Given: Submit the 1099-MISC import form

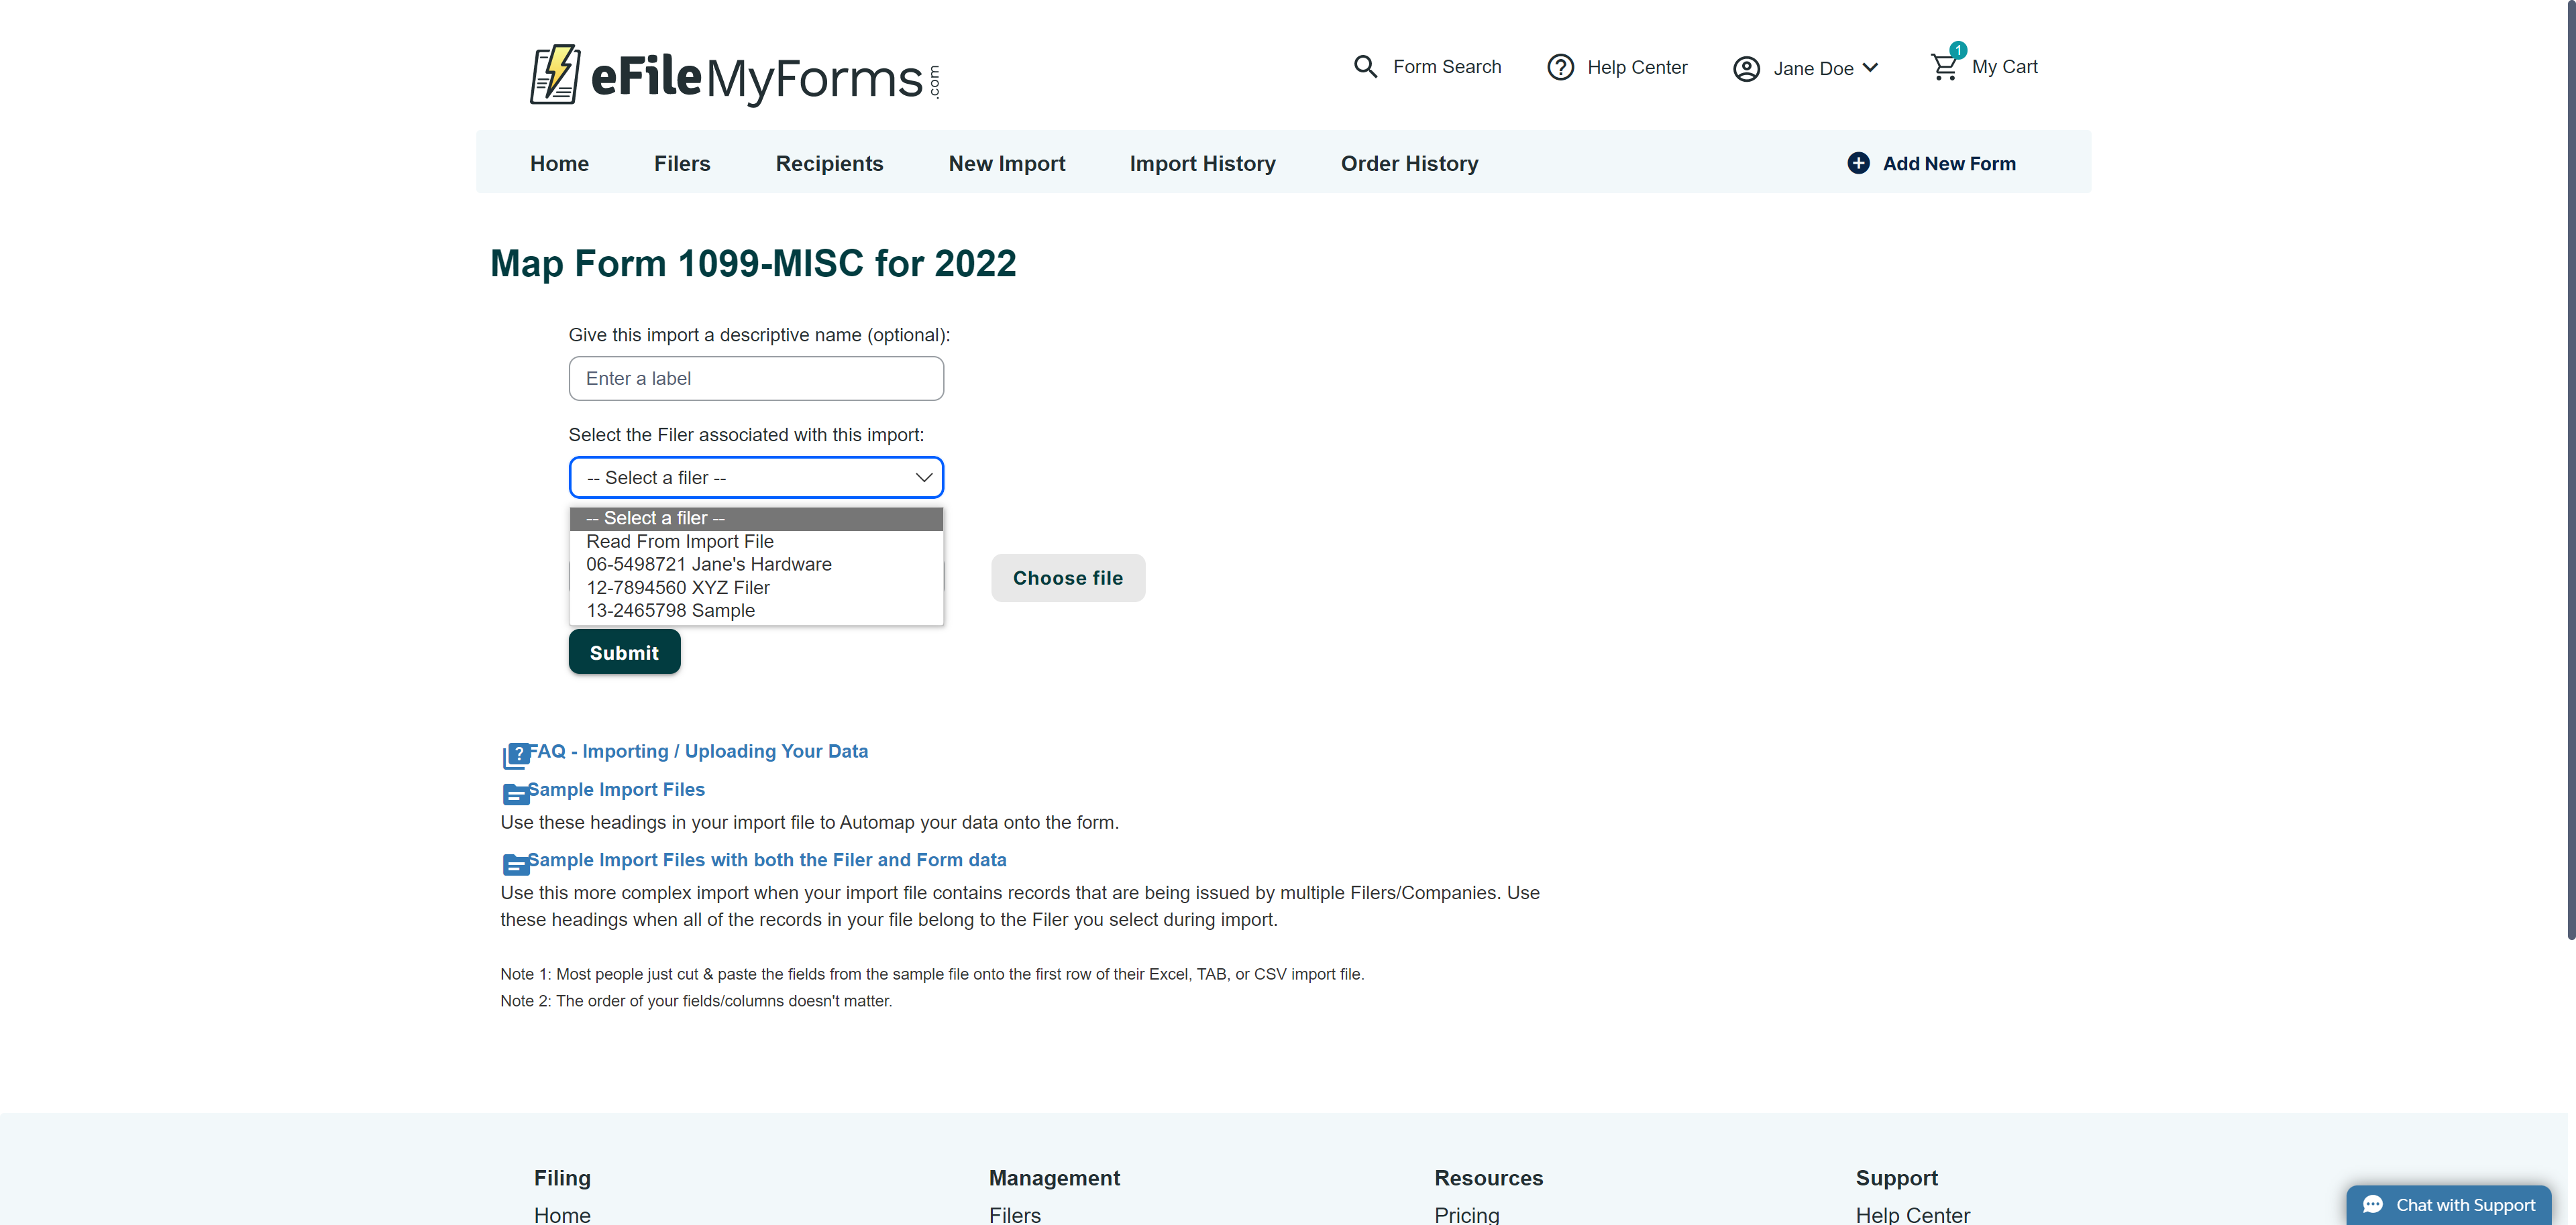Looking at the screenshot, I should [624, 652].
